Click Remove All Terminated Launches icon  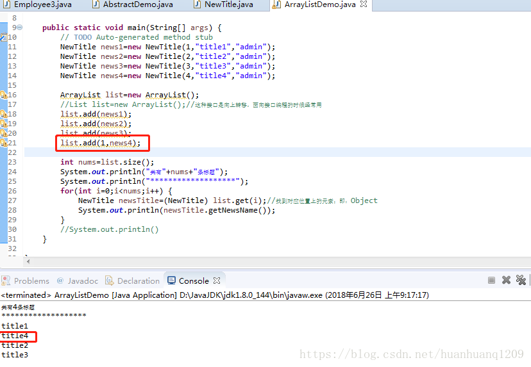pos(521,280)
